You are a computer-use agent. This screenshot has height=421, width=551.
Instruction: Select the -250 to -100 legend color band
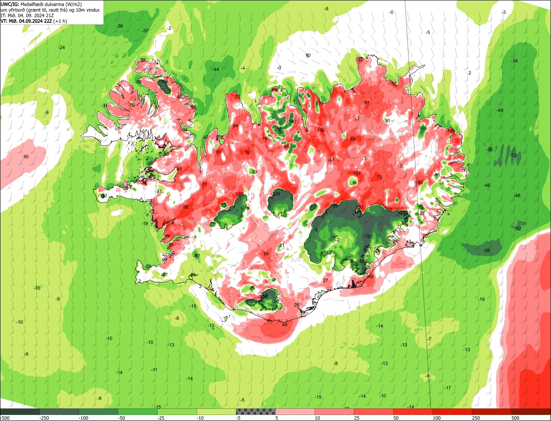pyautogui.click(x=59, y=412)
